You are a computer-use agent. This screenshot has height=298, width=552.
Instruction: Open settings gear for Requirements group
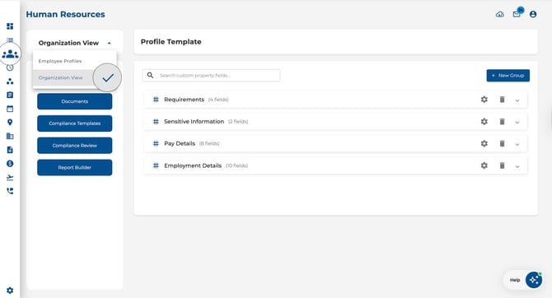click(x=484, y=100)
